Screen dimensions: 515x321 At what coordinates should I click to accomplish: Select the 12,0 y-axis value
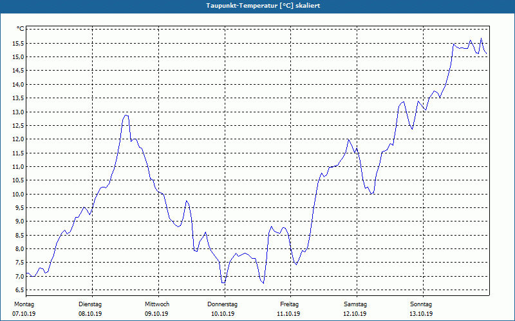tap(18, 139)
